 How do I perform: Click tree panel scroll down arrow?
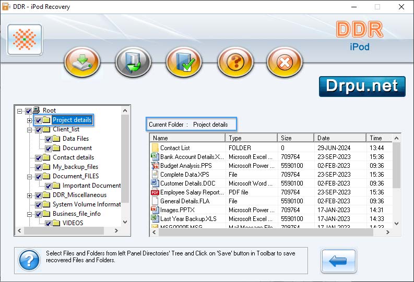(125, 222)
